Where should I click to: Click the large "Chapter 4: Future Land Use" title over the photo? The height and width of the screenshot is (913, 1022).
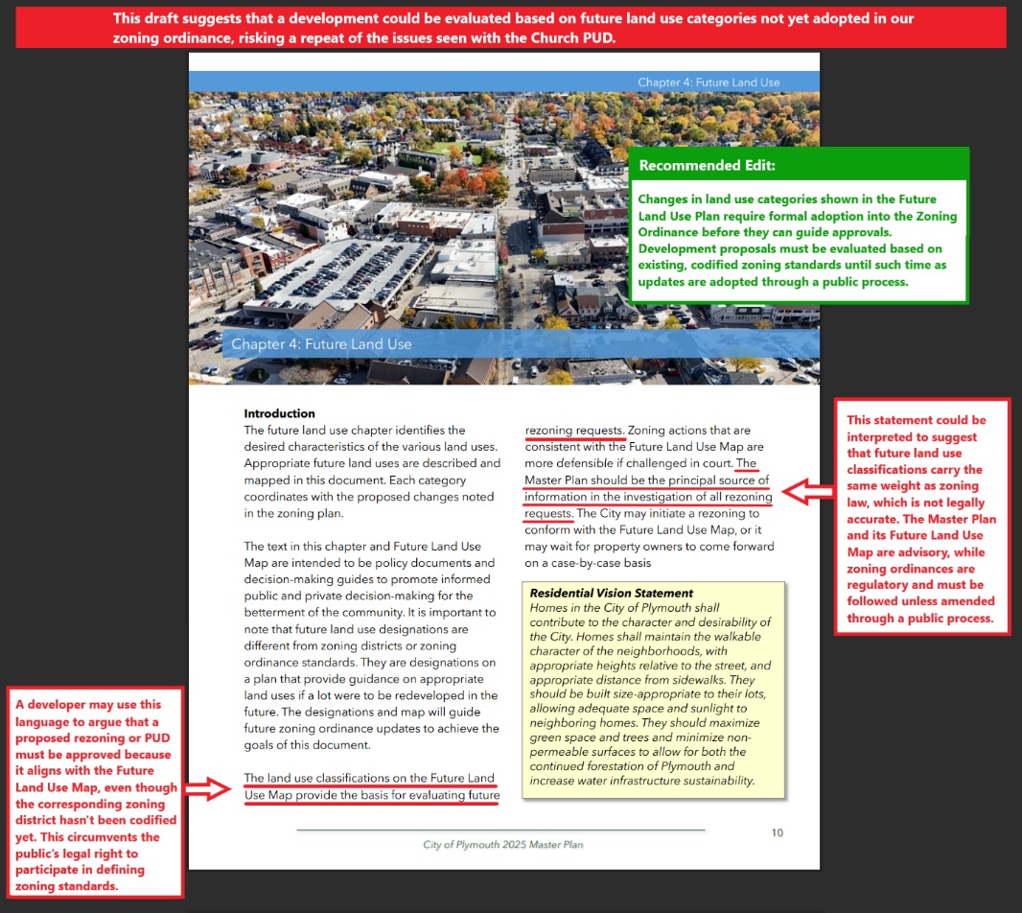pyautogui.click(x=321, y=343)
